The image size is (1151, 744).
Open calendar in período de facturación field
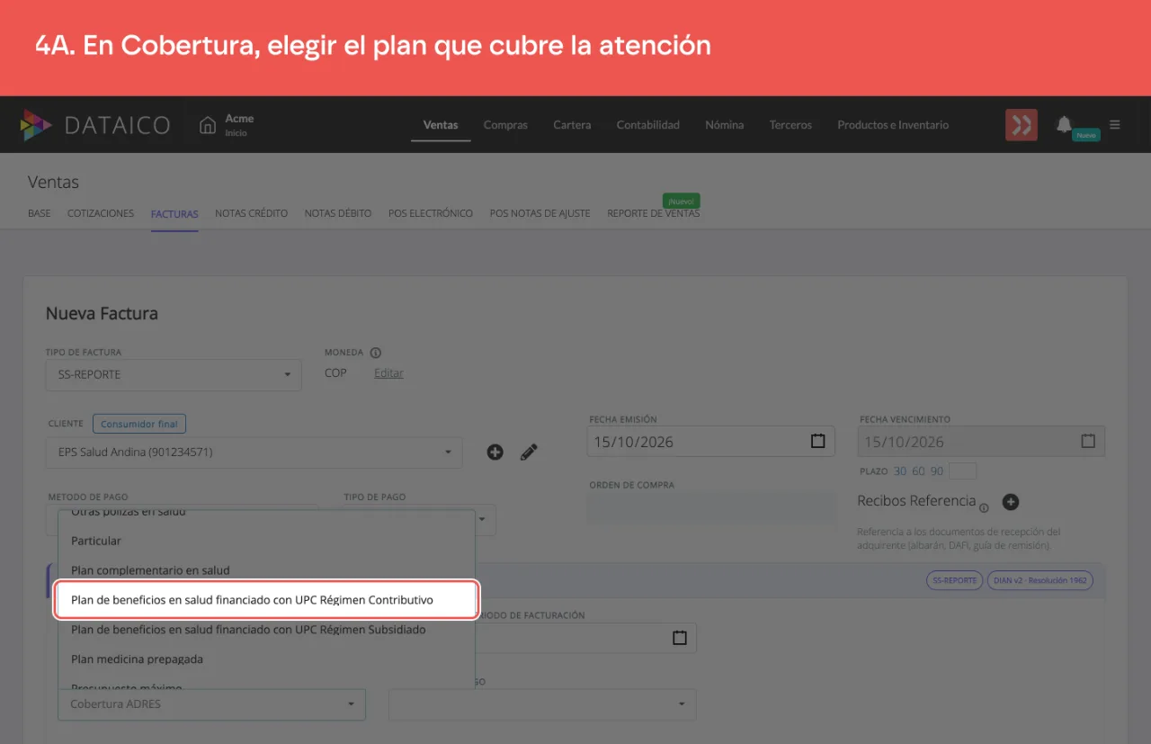click(680, 638)
